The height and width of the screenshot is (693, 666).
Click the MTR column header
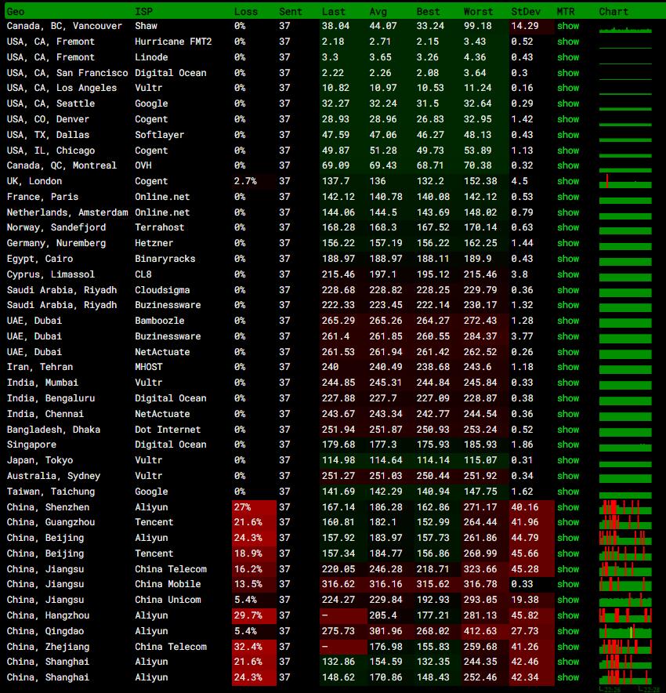coord(566,12)
